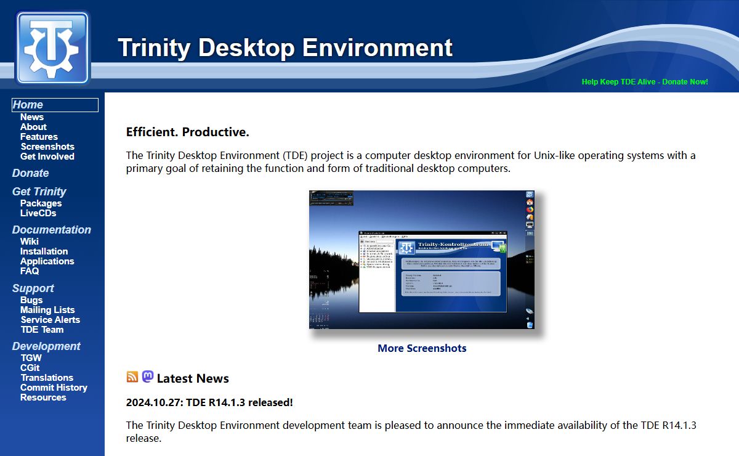Click the Latest News heading
The width and height of the screenshot is (739, 456).
click(x=193, y=378)
